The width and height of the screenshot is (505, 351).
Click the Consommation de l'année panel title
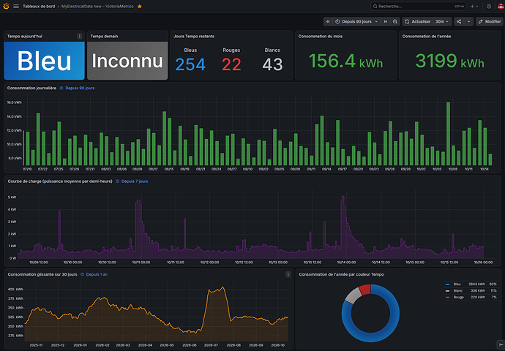coord(427,37)
